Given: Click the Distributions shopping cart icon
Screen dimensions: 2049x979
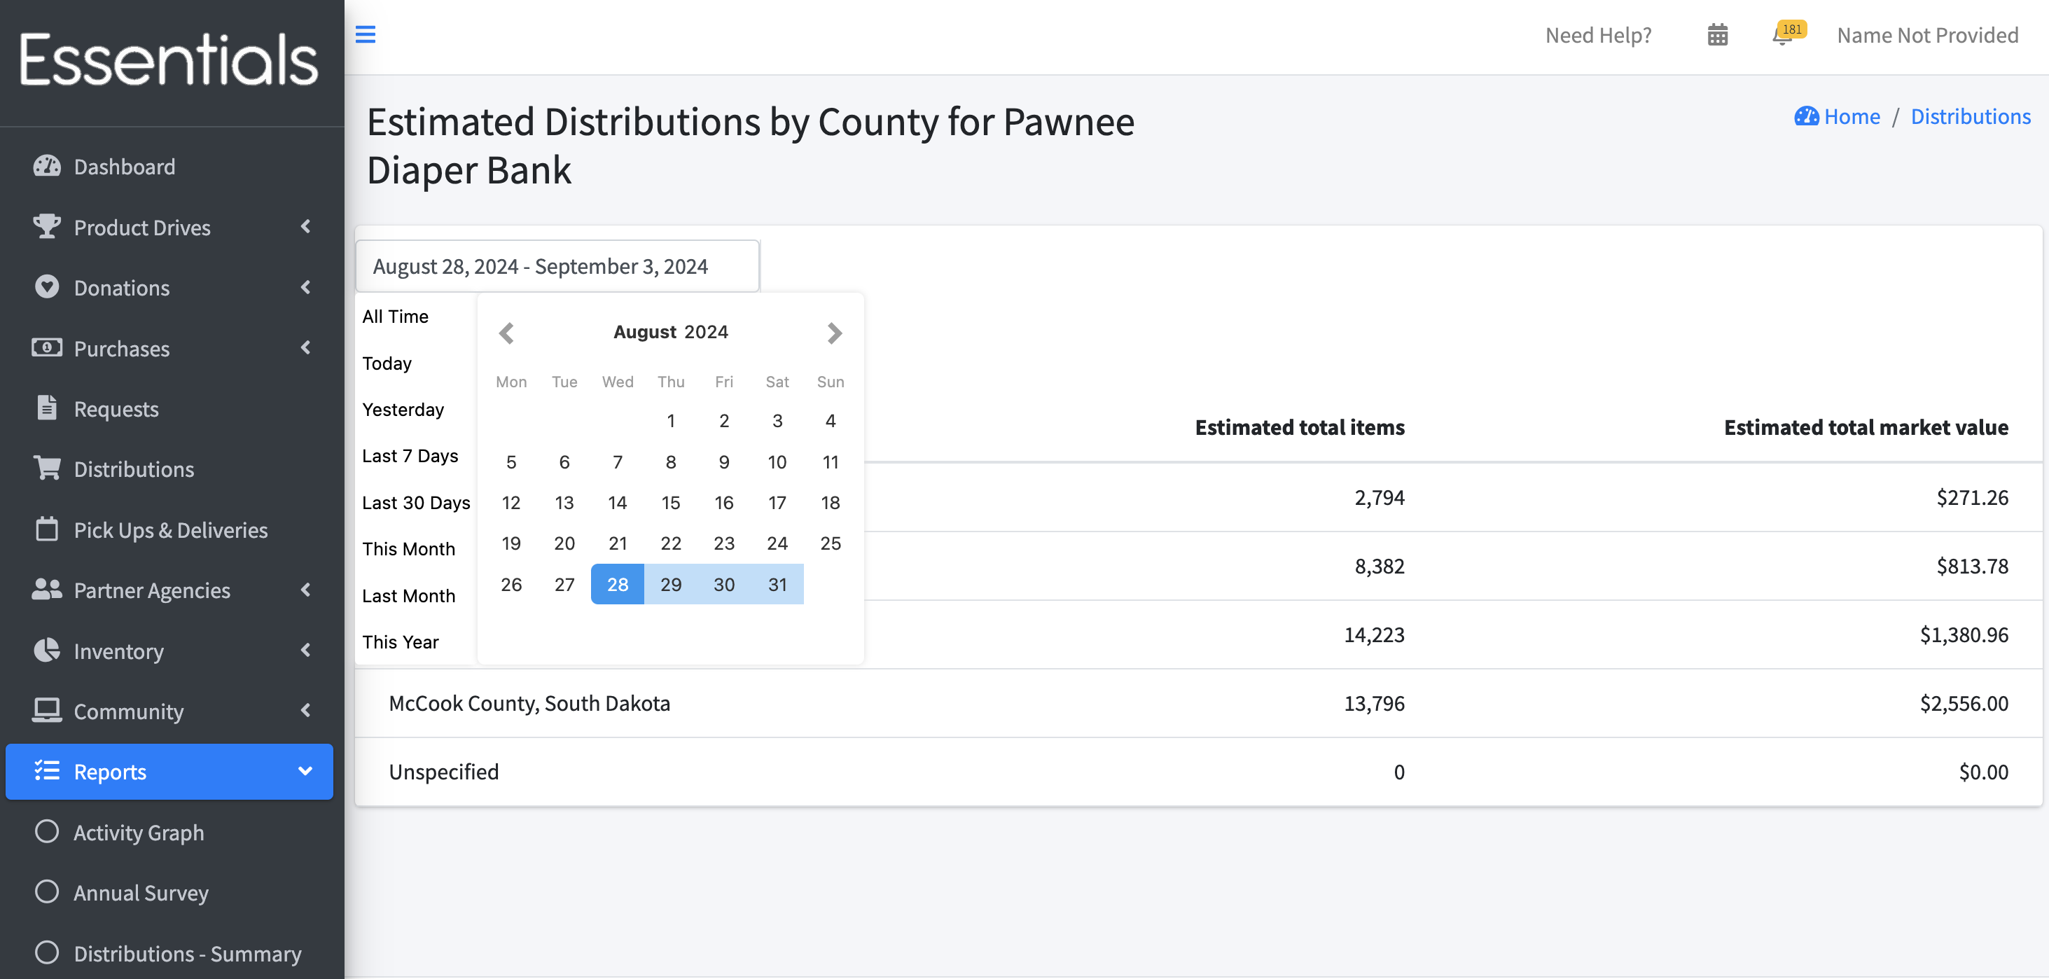Looking at the screenshot, I should coord(47,468).
